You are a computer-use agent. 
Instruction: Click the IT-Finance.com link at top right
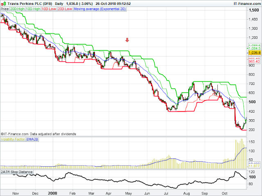pyautogui.click(x=247, y=4)
